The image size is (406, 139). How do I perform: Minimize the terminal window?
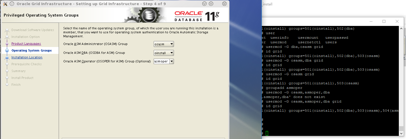pyautogui.click(x=371, y=21)
